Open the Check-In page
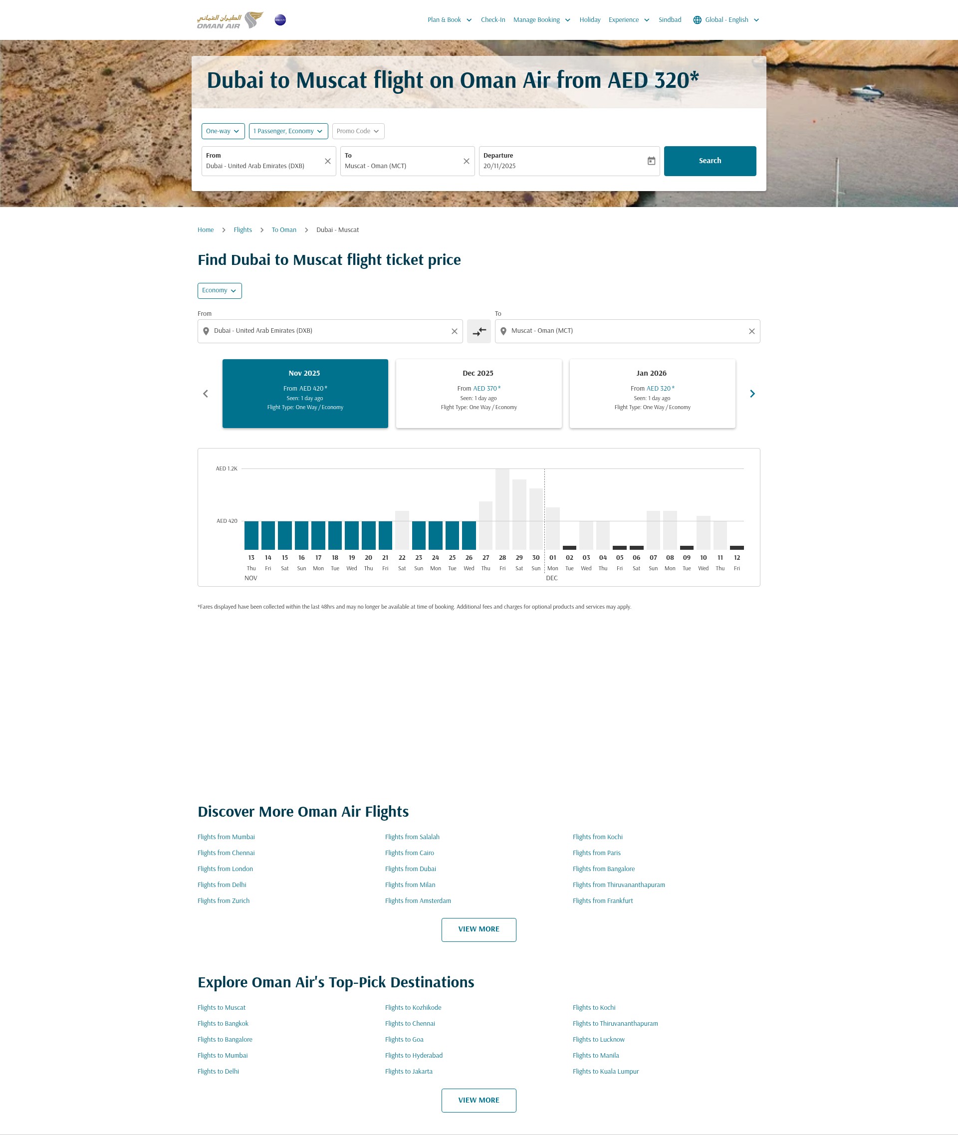Image resolution: width=958 pixels, height=1135 pixels. pos(492,20)
